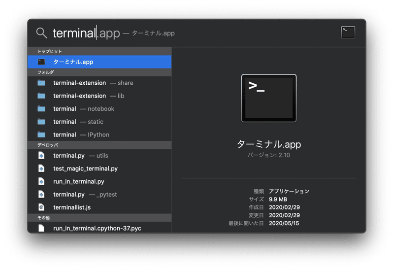This screenshot has height=270, width=394.
Task: Click Python file icon for run_in_terminal.py
Action: coord(41,181)
